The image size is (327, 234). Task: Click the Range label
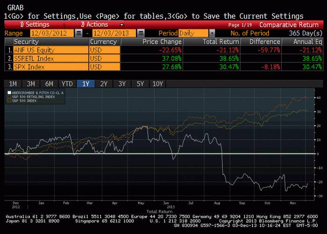[x=14, y=33]
